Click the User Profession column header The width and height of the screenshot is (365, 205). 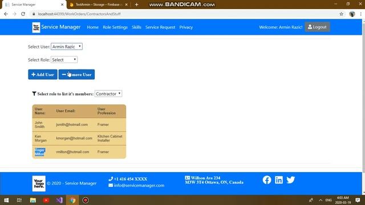coord(107,111)
